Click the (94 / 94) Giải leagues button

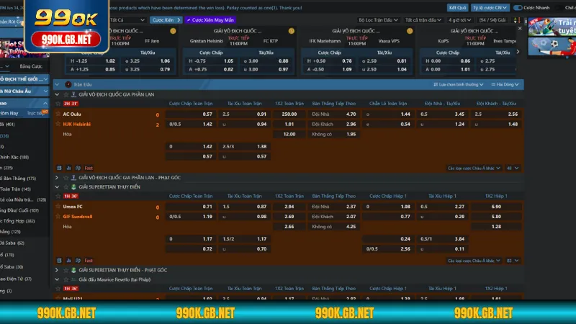pyautogui.click(x=492, y=20)
